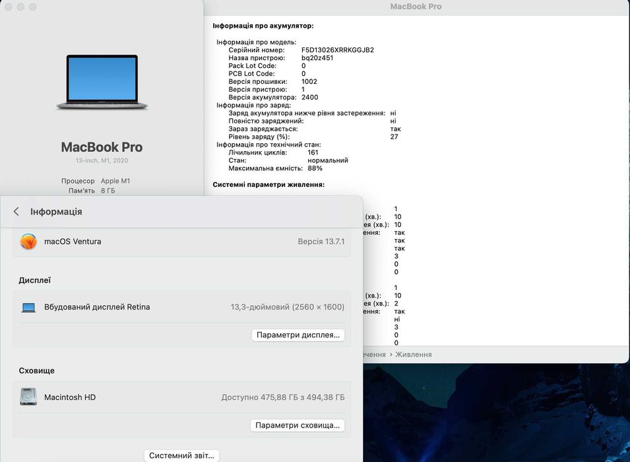This screenshot has height=462, width=630.
Task: Click Інформація про акумулятор heading
Action: (263, 26)
